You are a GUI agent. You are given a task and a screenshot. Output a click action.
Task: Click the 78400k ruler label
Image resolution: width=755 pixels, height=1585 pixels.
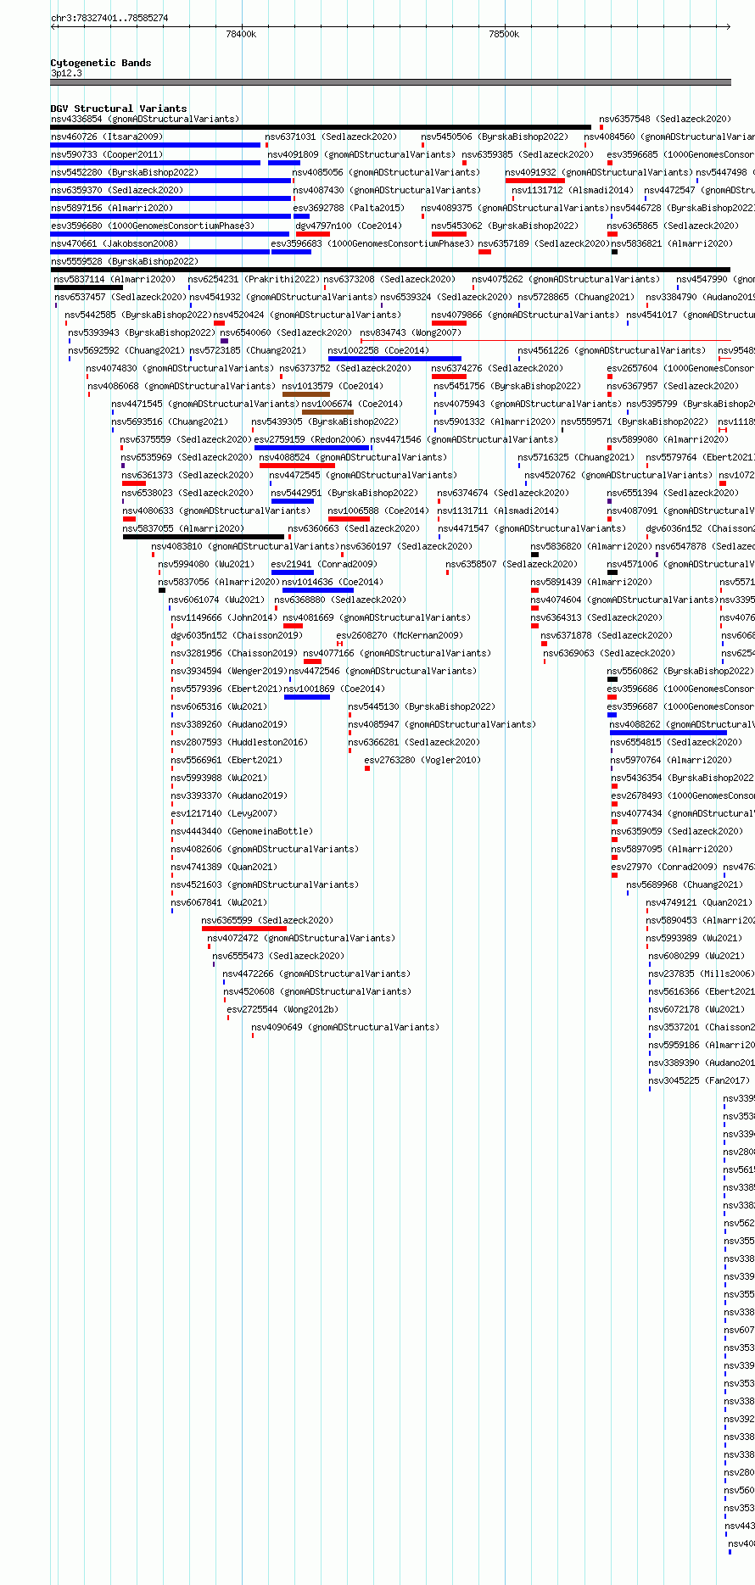coord(241,34)
